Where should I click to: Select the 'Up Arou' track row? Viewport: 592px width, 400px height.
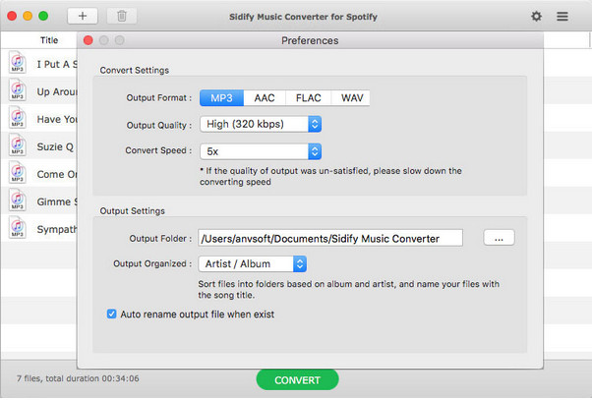[38, 90]
